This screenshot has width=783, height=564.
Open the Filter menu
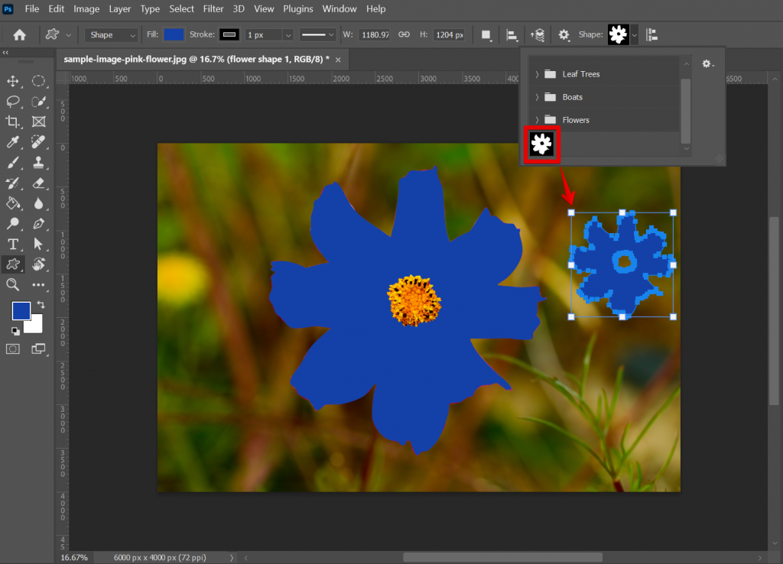[213, 8]
